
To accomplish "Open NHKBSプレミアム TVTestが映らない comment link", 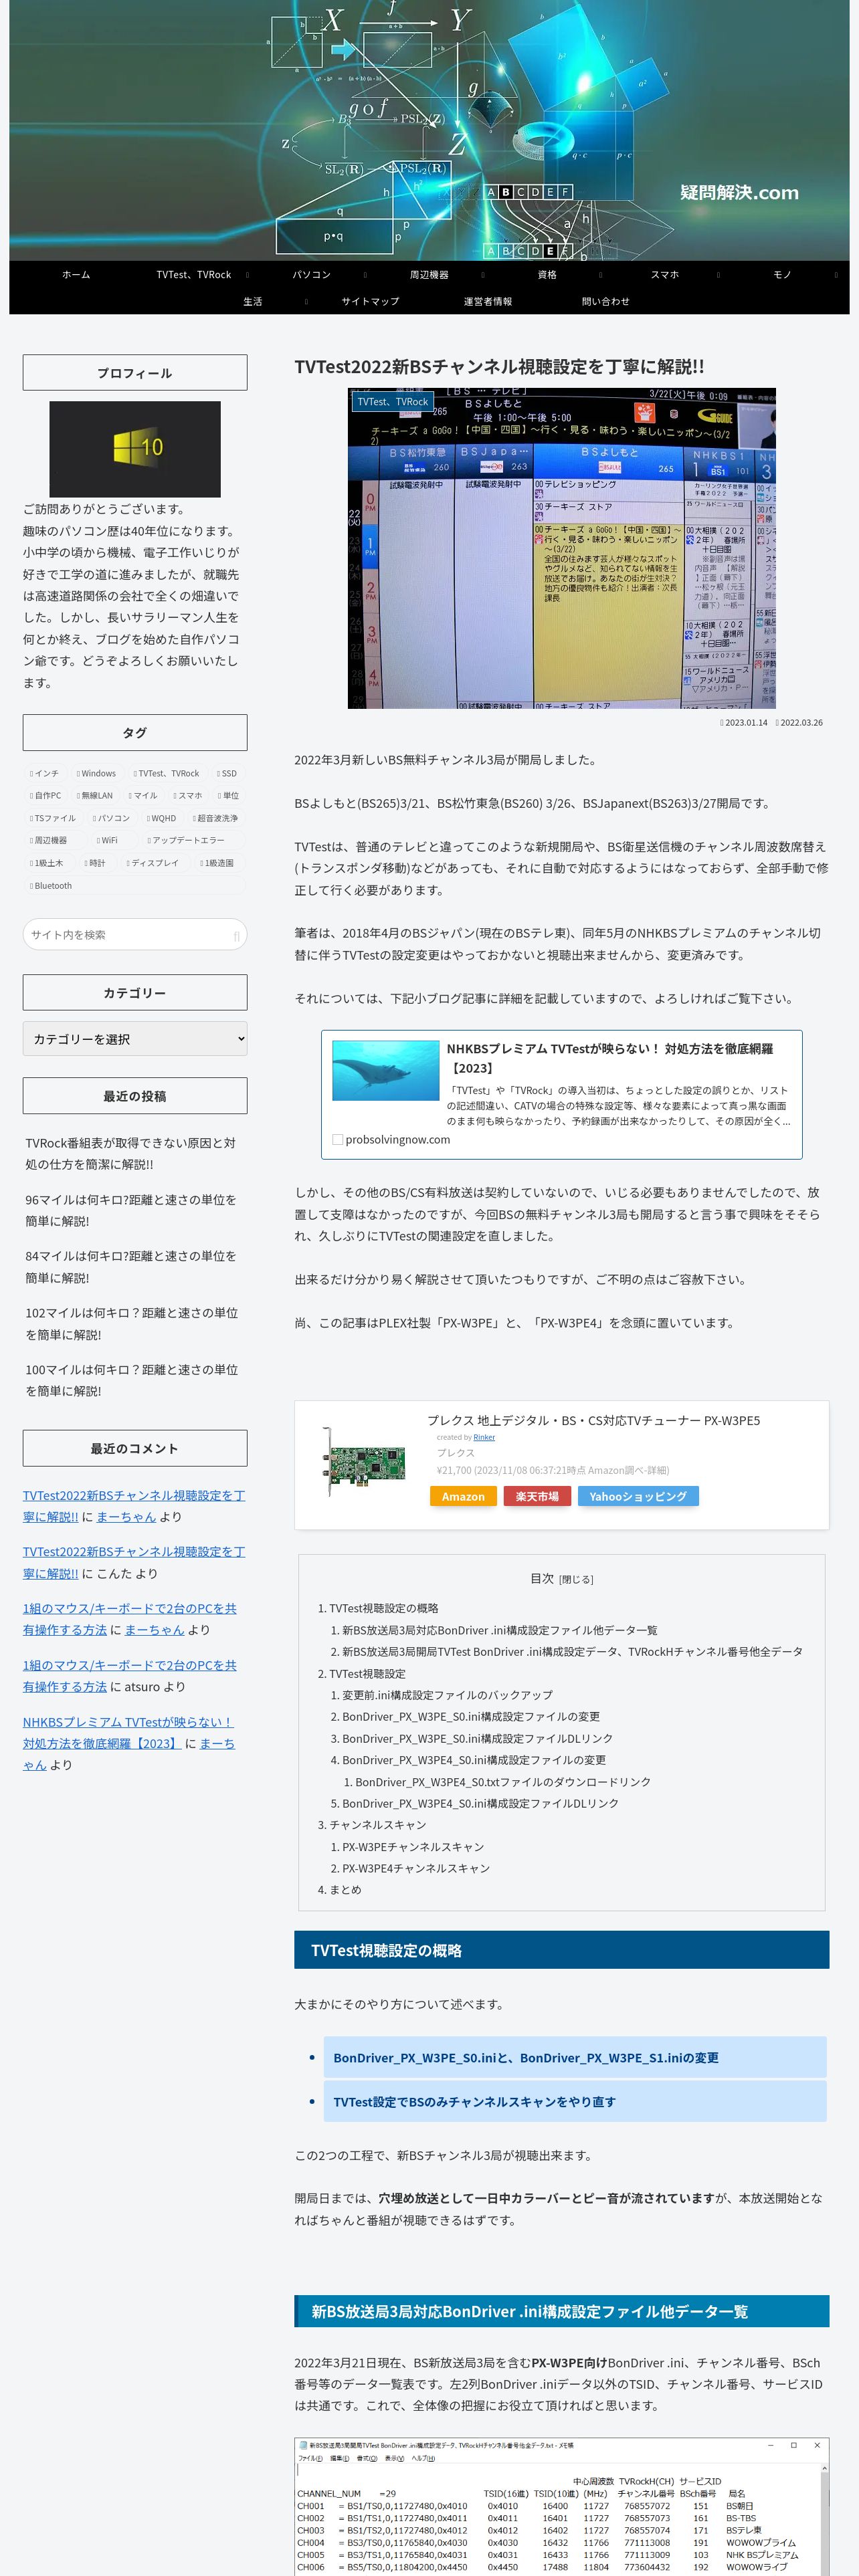I will [x=127, y=1732].
